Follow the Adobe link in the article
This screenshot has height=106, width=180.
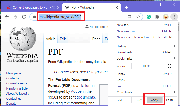[x=76, y=91]
